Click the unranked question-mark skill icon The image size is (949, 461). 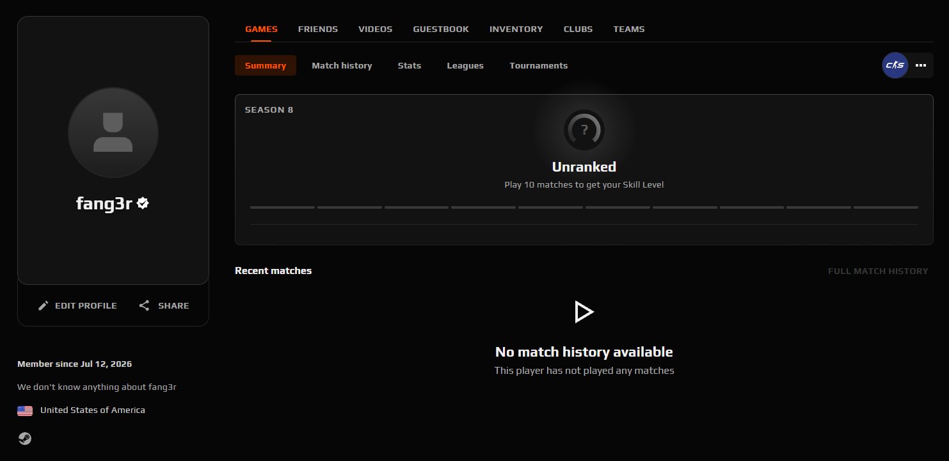584,130
